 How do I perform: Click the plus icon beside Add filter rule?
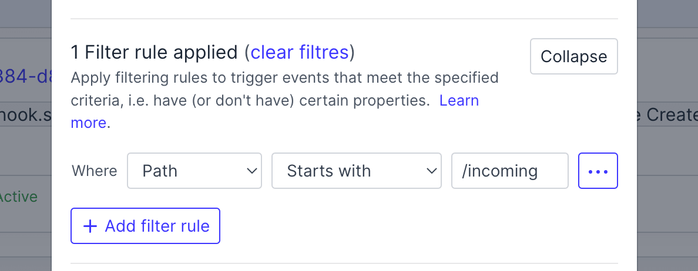tap(90, 226)
